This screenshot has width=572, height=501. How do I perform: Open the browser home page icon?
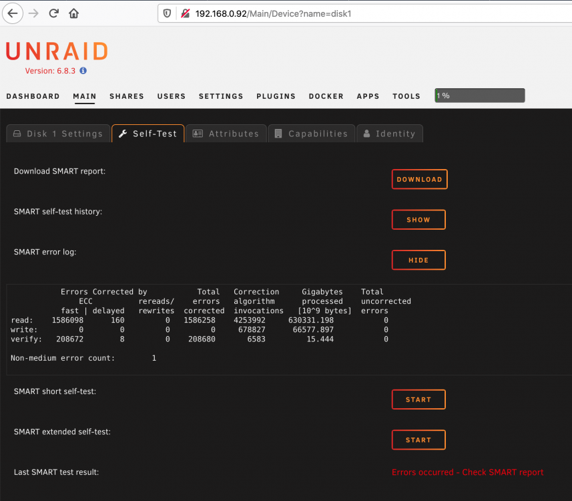[x=73, y=13]
